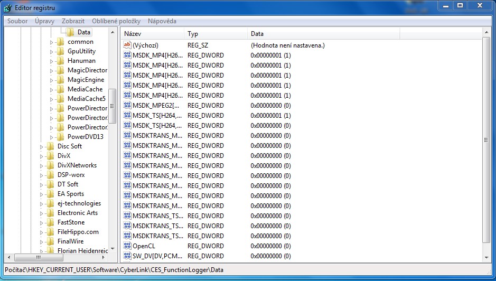Click the PowerDVD13 folder icon
The image size is (496, 281).
(x=60, y=137)
